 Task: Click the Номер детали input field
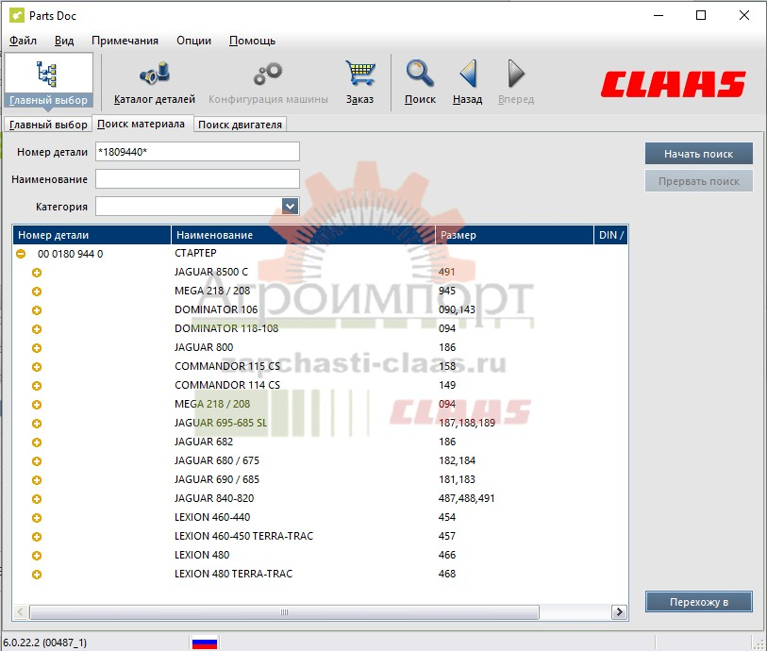[x=197, y=152]
